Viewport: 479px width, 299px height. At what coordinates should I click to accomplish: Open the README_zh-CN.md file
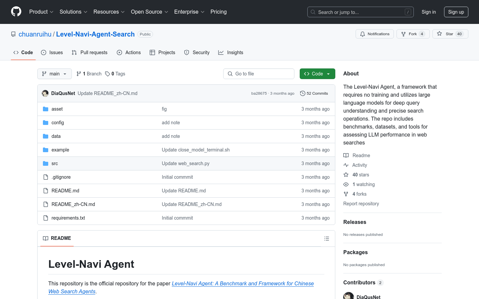pyautogui.click(x=73, y=204)
